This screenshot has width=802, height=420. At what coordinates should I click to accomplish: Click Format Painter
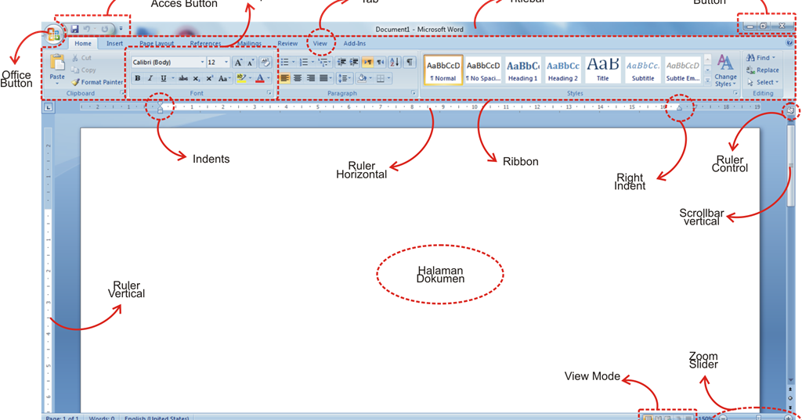pos(97,82)
